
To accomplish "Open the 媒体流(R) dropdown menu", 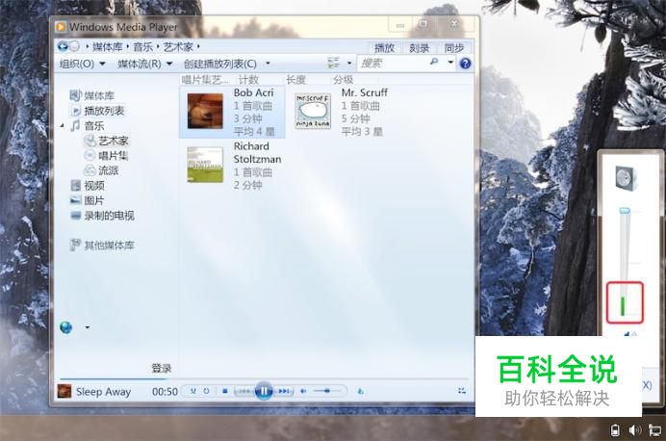I will (144, 64).
